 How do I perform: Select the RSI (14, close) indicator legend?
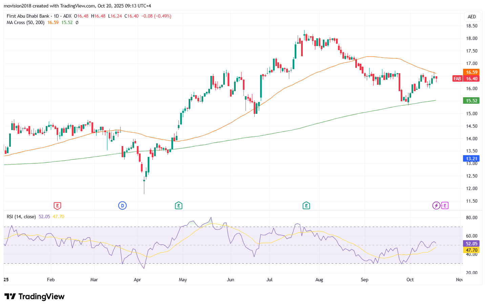(21, 217)
